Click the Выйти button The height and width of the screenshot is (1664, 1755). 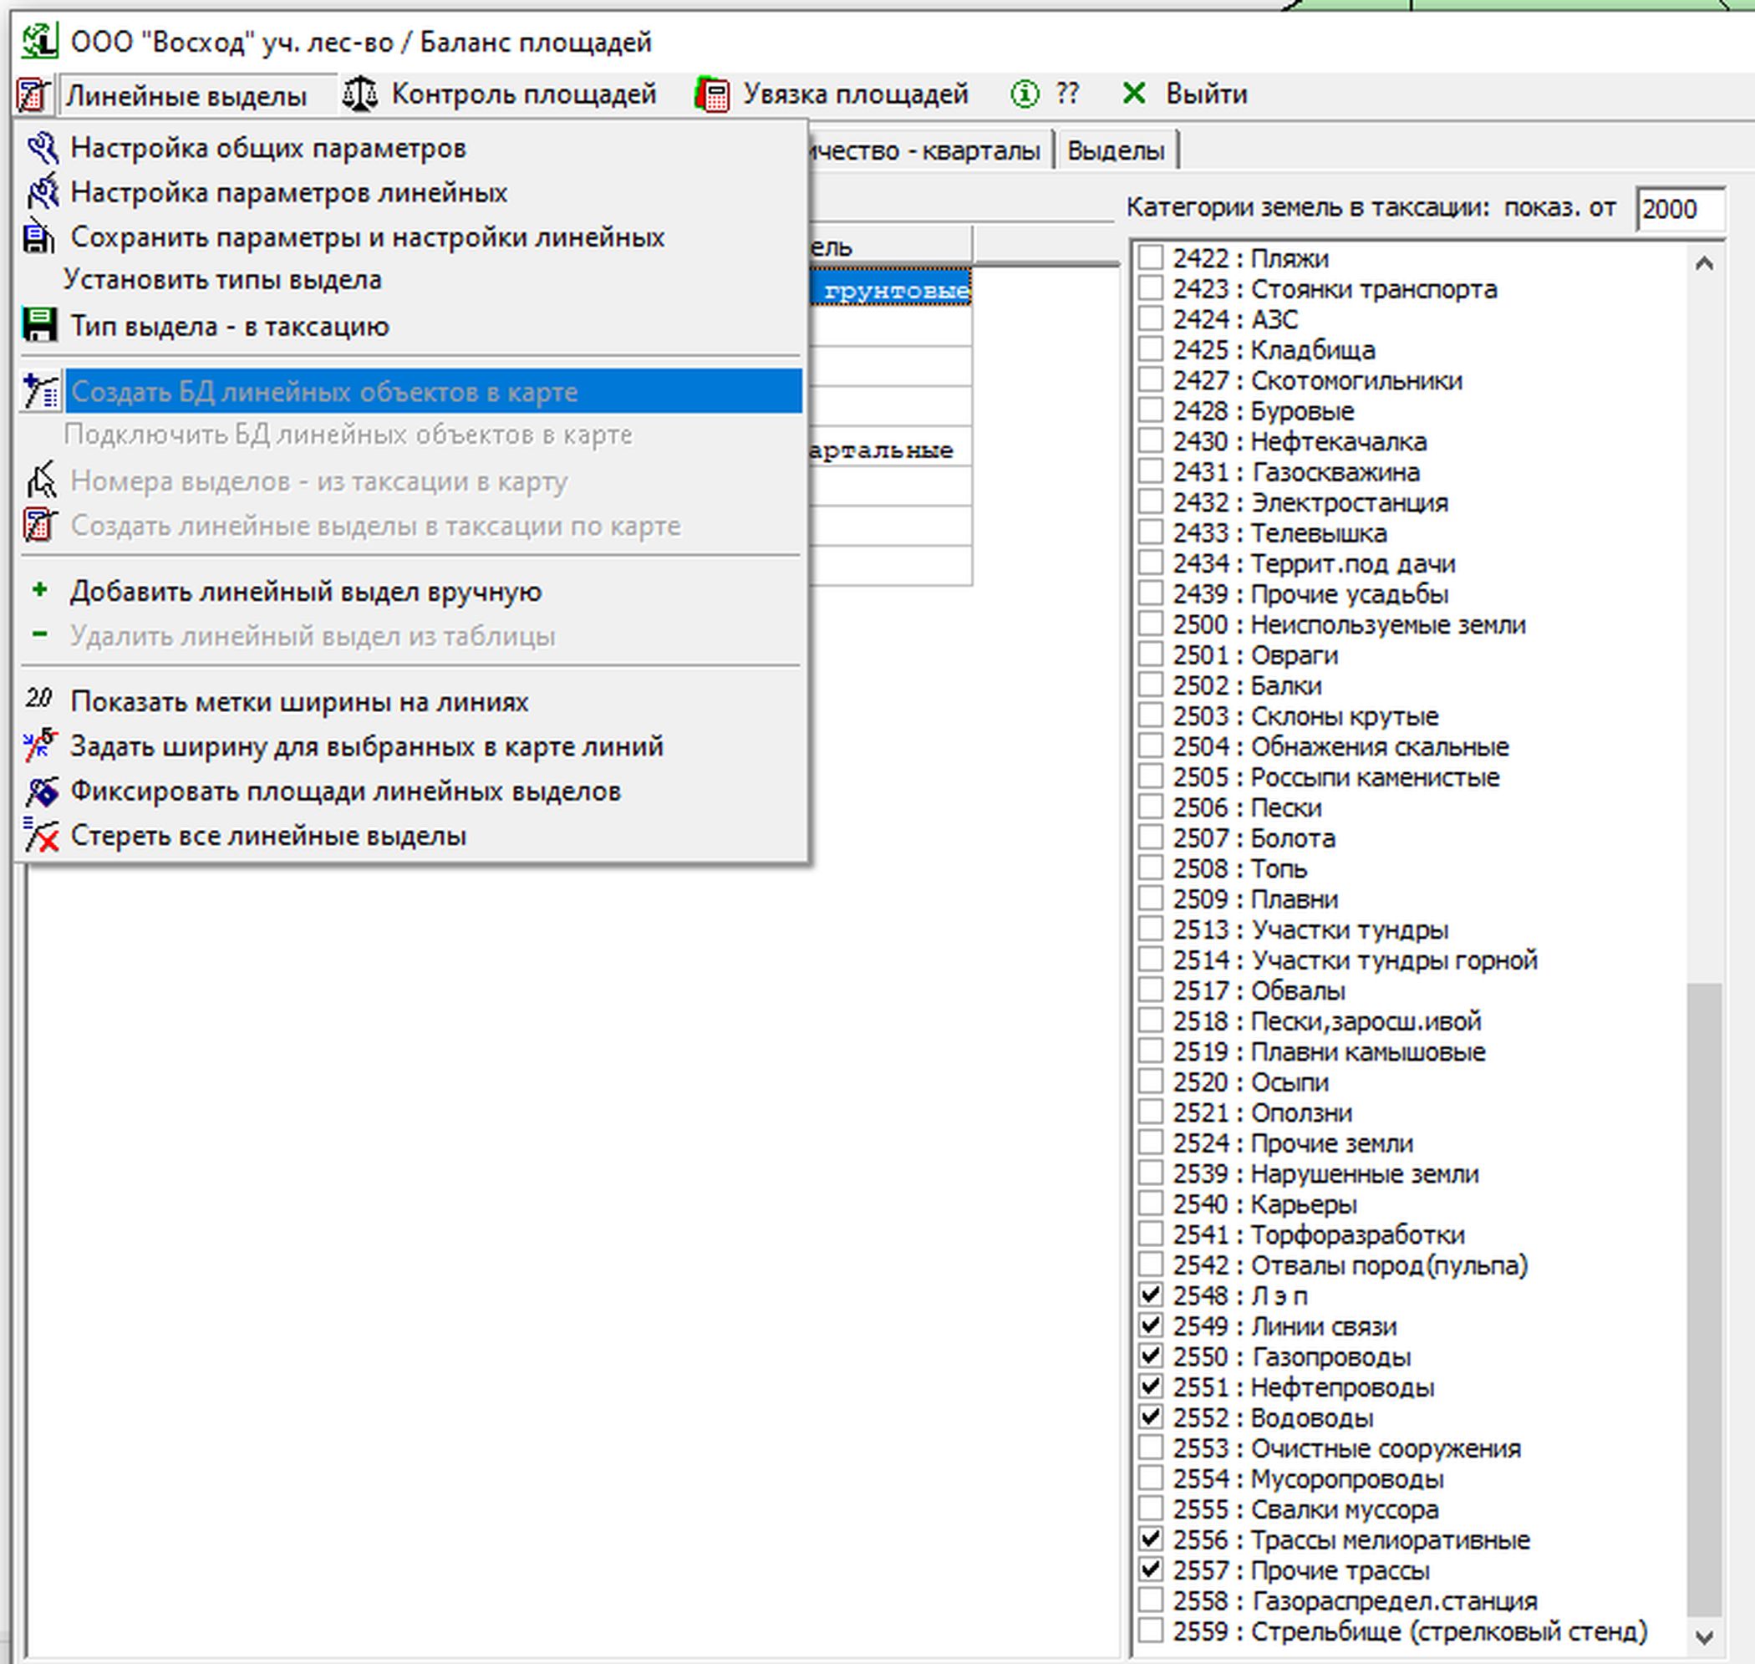[x=1184, y=94]
